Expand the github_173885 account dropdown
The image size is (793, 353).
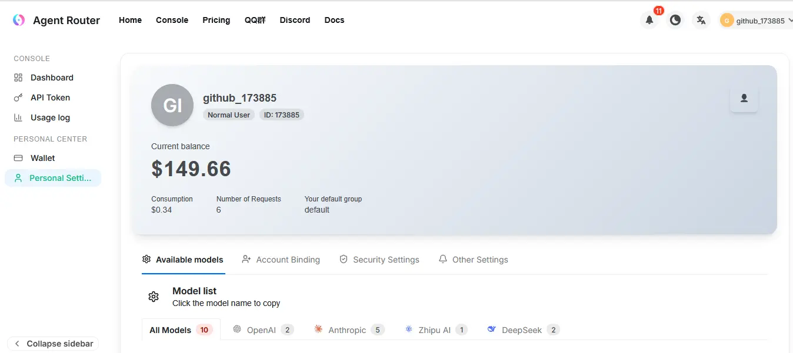(x=757, y=21)
